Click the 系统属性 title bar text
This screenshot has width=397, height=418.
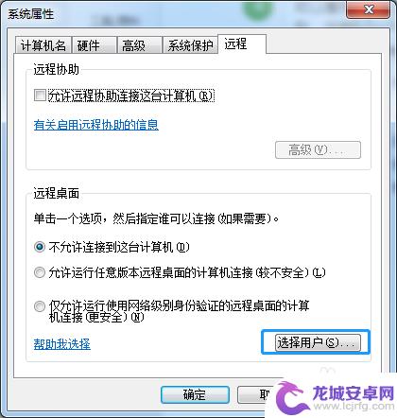coord(31,14)
